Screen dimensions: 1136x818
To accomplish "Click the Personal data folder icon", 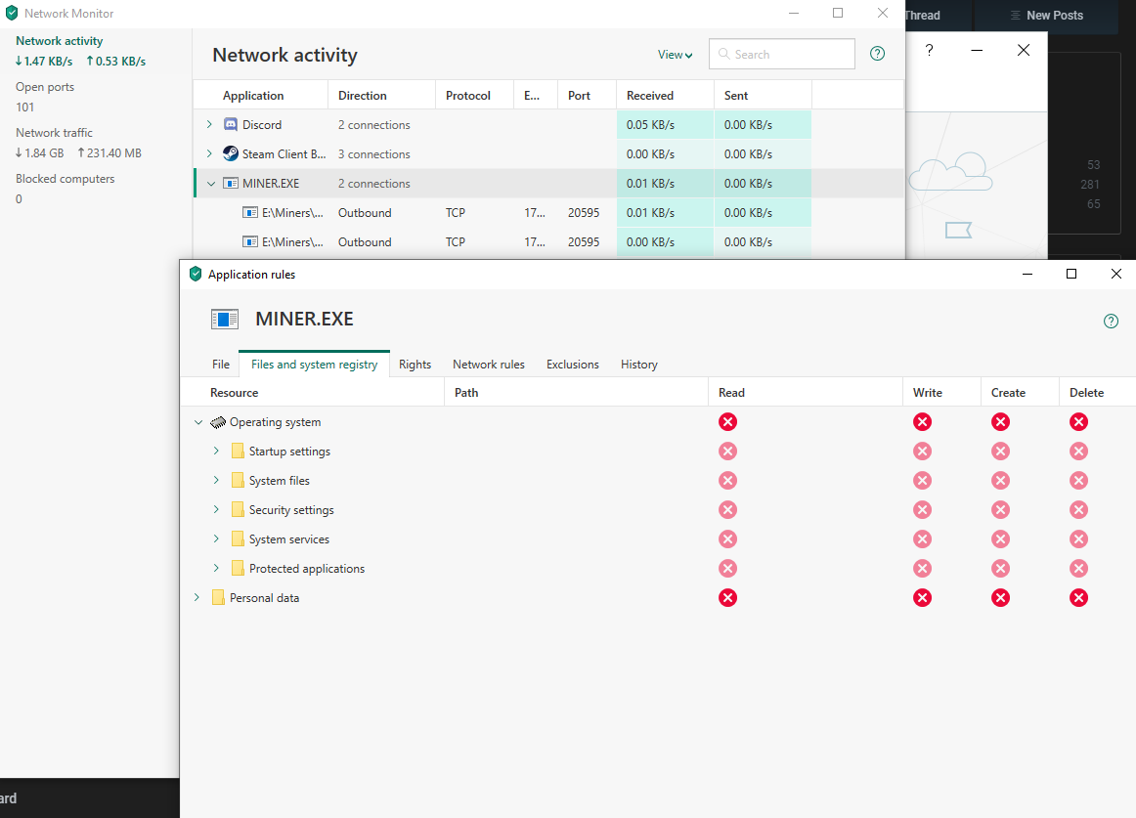I will pyautogui.click(x=218, y=598).
